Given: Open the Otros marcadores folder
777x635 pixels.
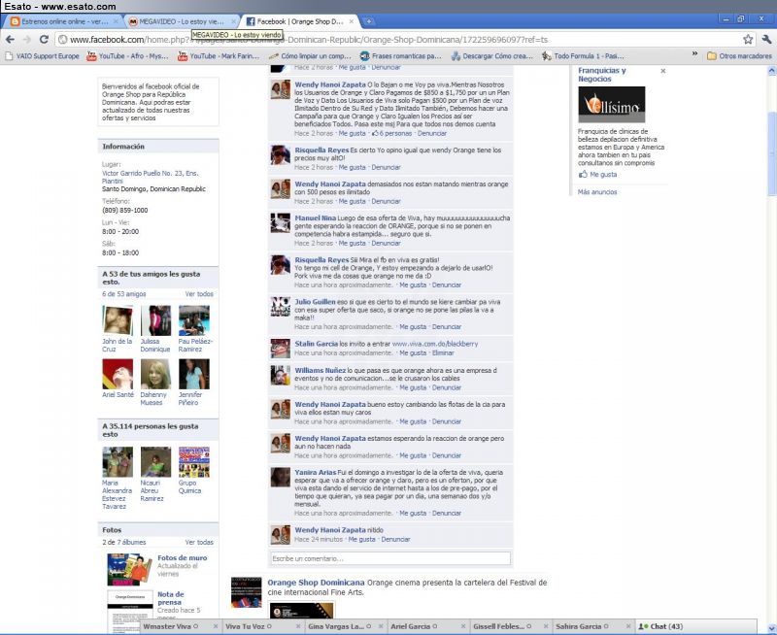Looking at the screenshot, I should click(739, 56).
